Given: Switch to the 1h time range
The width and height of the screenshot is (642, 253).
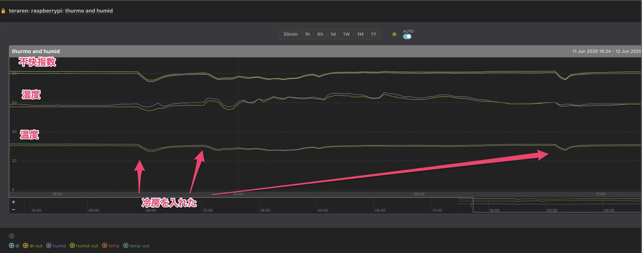Looking at the screenshot, I should coord(307,34).
